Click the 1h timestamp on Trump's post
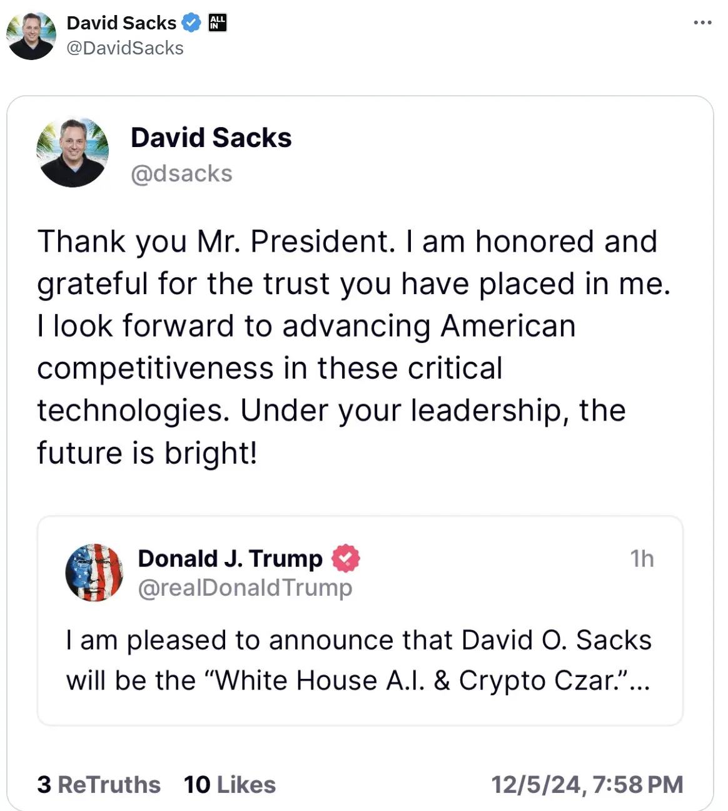728x811 pixels. pyautogui.click(x=644, y=559)
